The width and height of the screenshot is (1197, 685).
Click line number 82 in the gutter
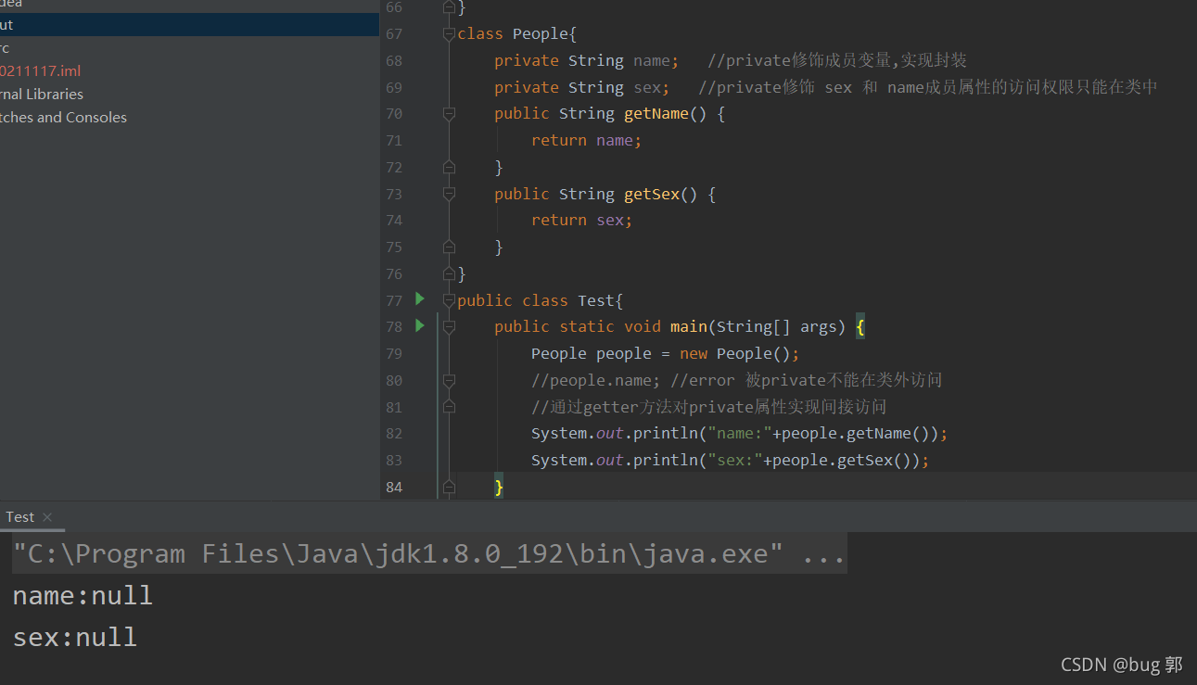(394, 433)
